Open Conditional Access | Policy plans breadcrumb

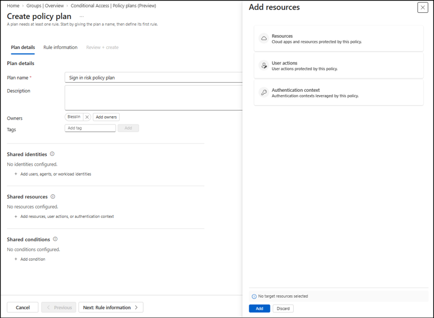pos(114,6)
